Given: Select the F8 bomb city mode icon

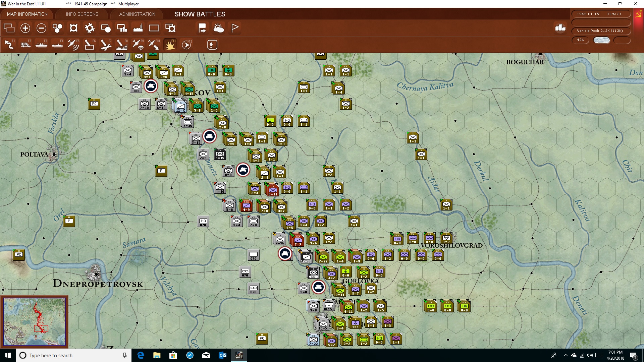Looking at the screenshot, I should coord(122,45).
